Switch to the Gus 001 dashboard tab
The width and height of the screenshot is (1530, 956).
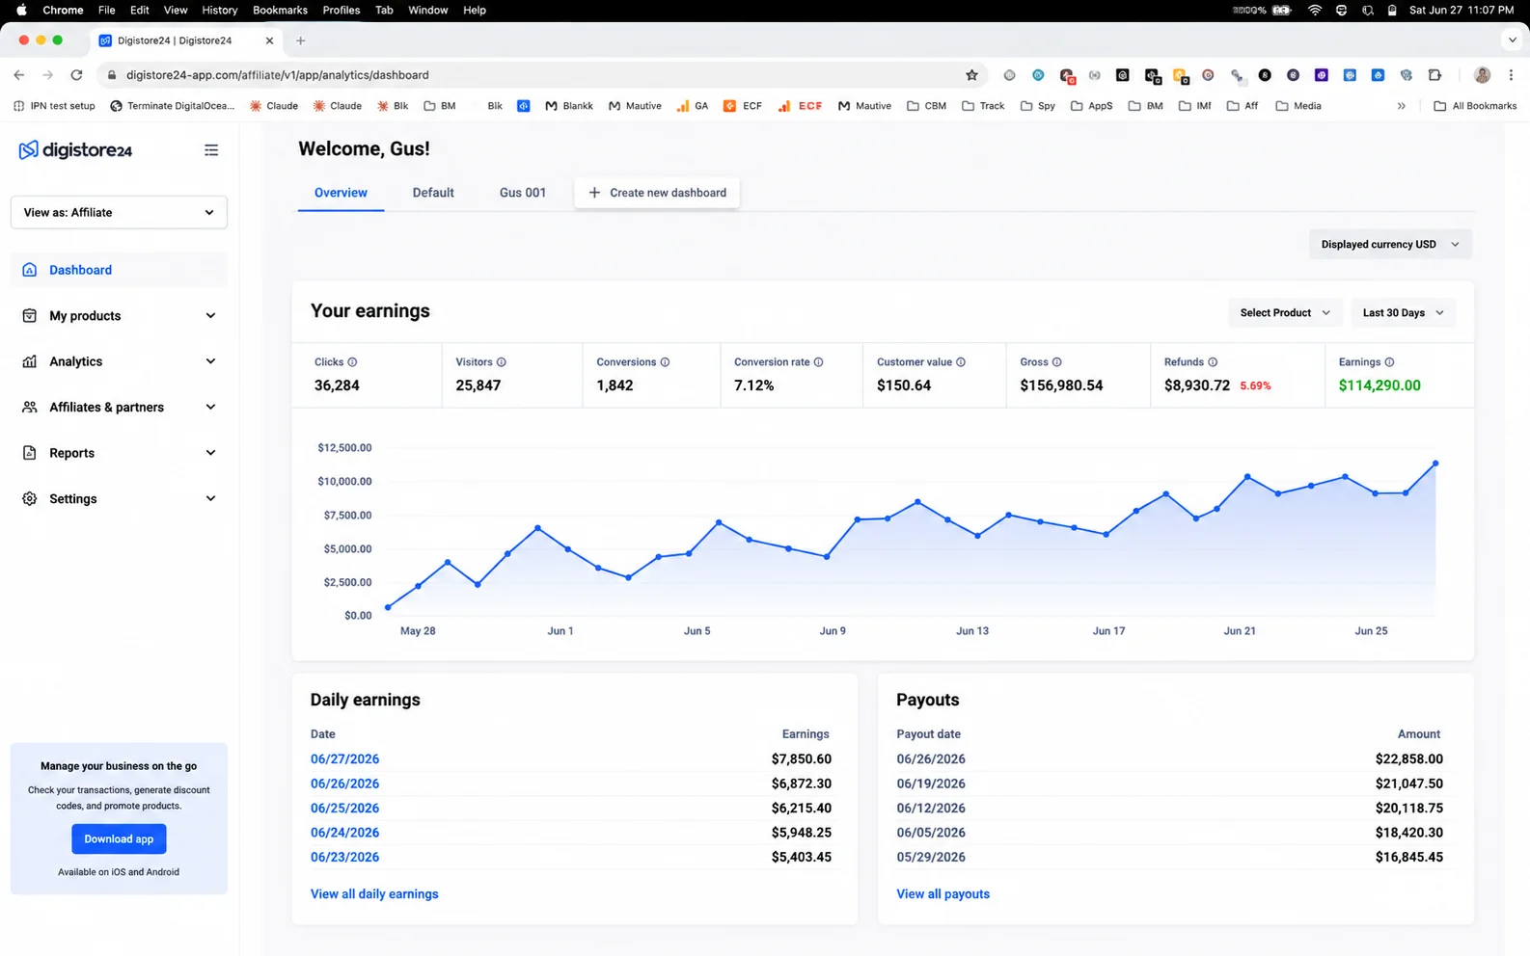523,193
